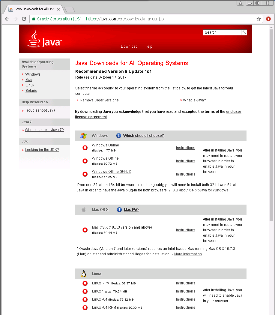Open Instructions for Windows Offline (64-bit)
The width and height of the screenshot is (275, 315).
[x=185, y=174]
